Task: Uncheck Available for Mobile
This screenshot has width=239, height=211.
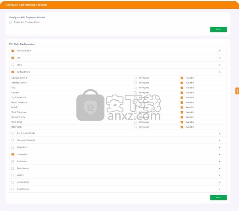Action: 182,107
